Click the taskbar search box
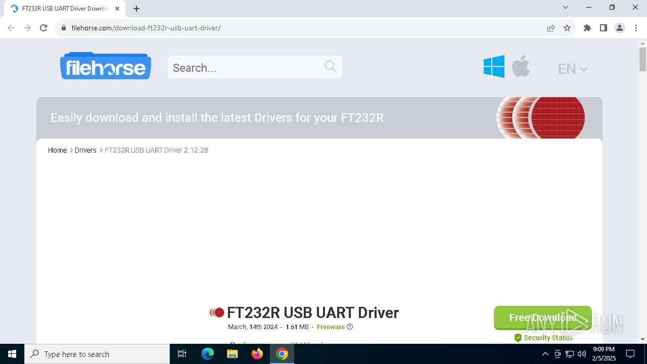The width and height of the screenshot is (647, 364). (x=97, y=354)
